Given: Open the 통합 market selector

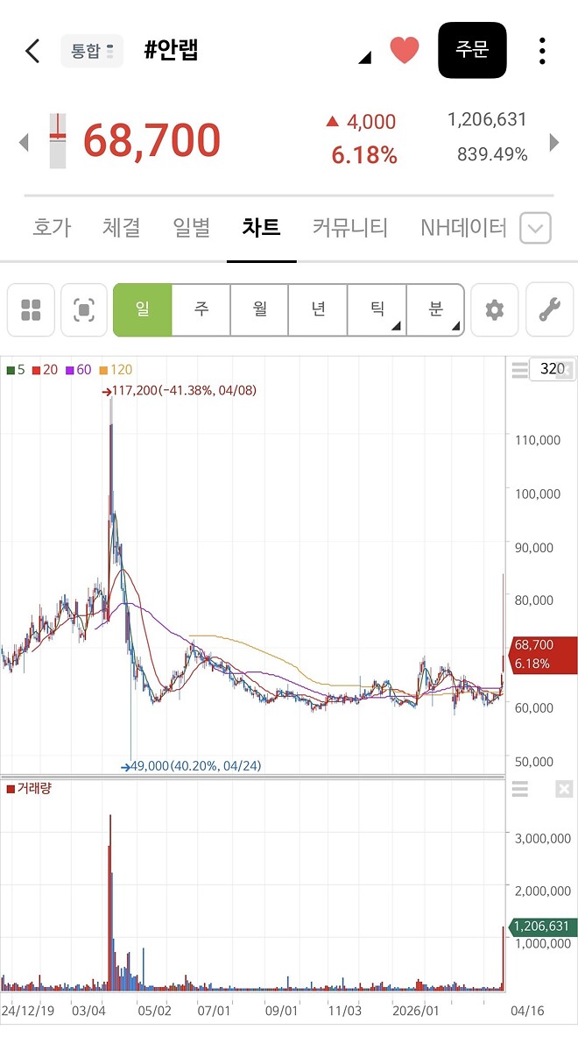Looking at the screenshot, I should pyautogui.click(x=92, y=51).
